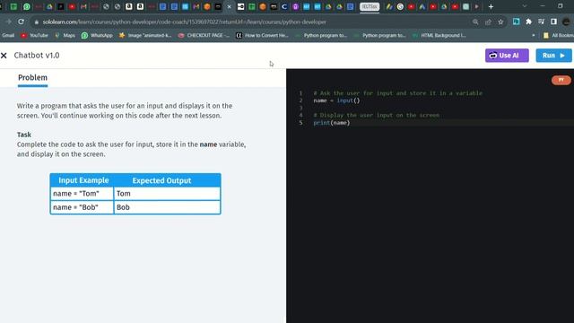Open the media control playlist icon
Viewport: 574px width, 323px height.
tap(541, 22)
